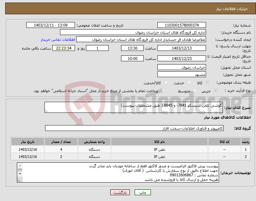The image size is (256, 201).
Task: Click the price validity date 1403/12/23
Action: [x=182, y=58]
